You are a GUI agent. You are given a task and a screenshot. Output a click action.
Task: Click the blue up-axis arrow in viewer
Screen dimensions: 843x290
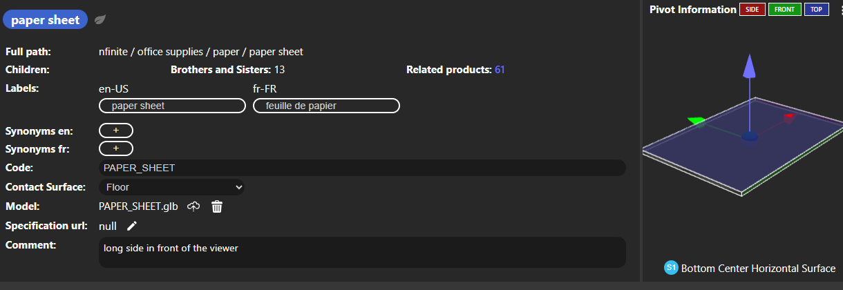pos(749,68)
